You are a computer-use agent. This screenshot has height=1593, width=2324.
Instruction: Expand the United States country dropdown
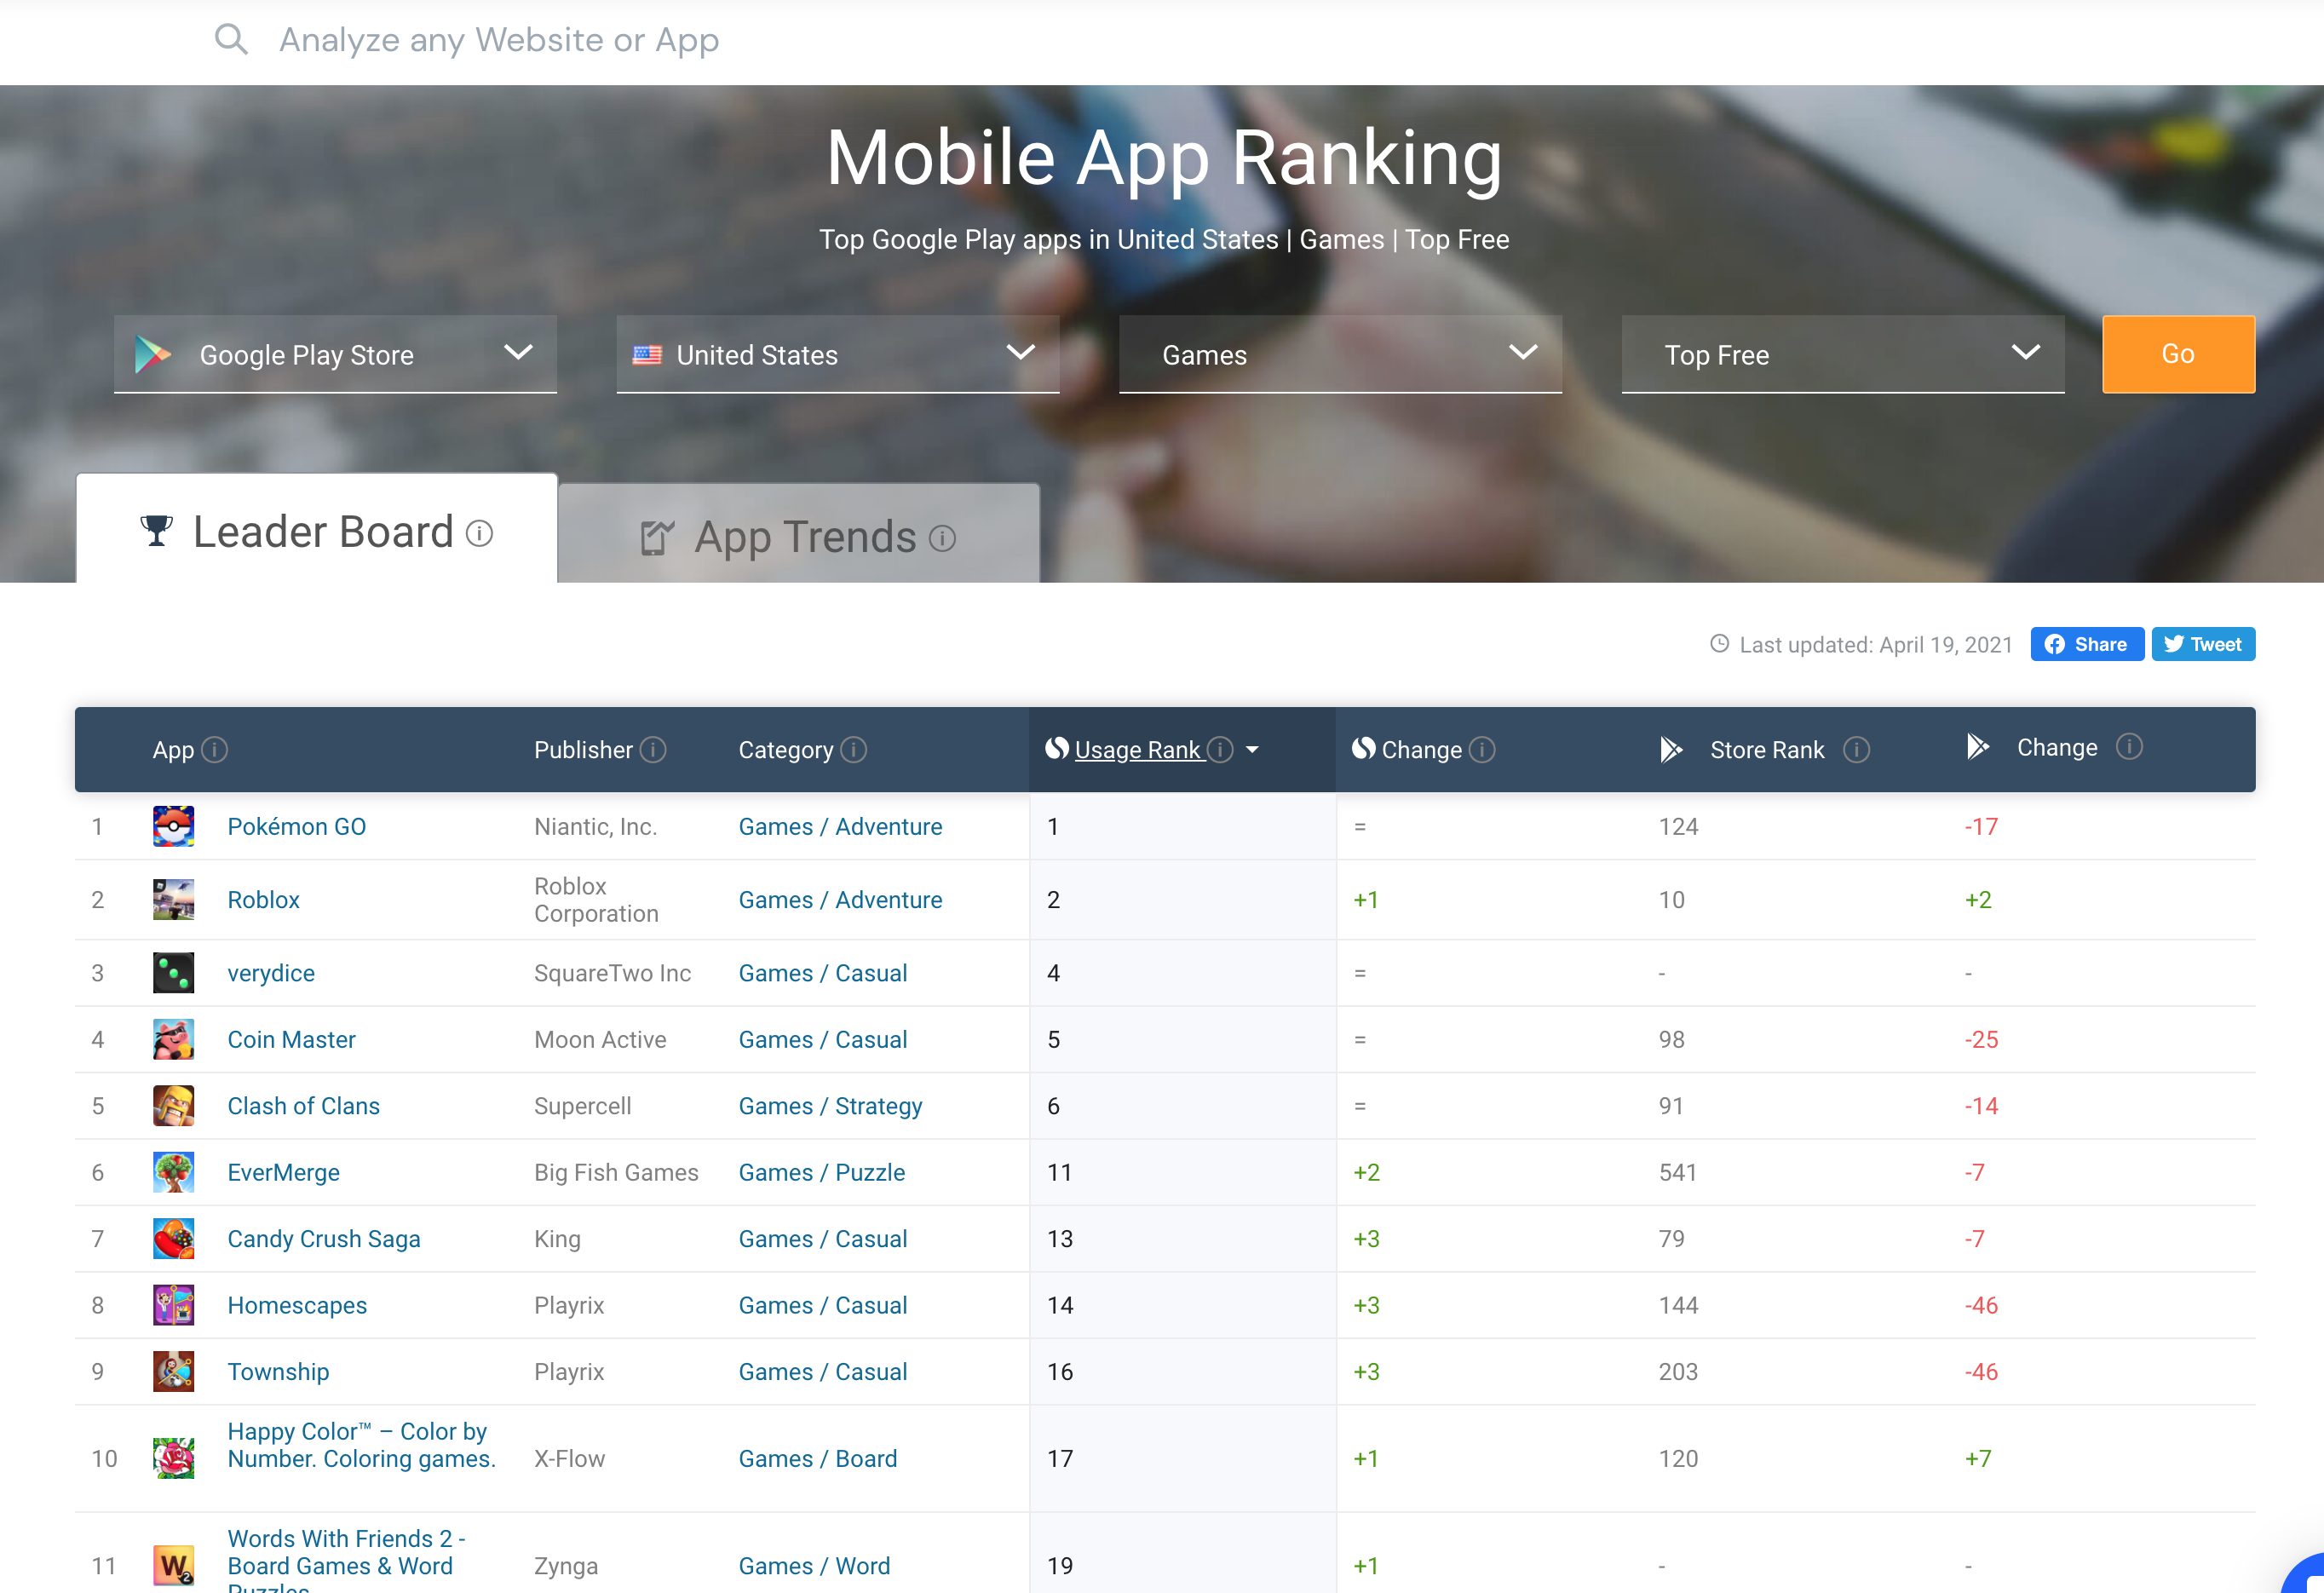[x=837, y=354]
